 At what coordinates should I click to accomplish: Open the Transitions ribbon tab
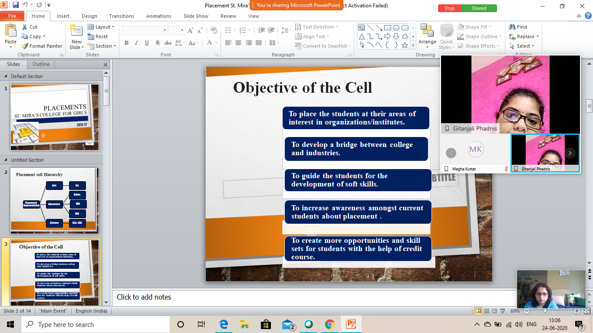click(x=121, y=16)
